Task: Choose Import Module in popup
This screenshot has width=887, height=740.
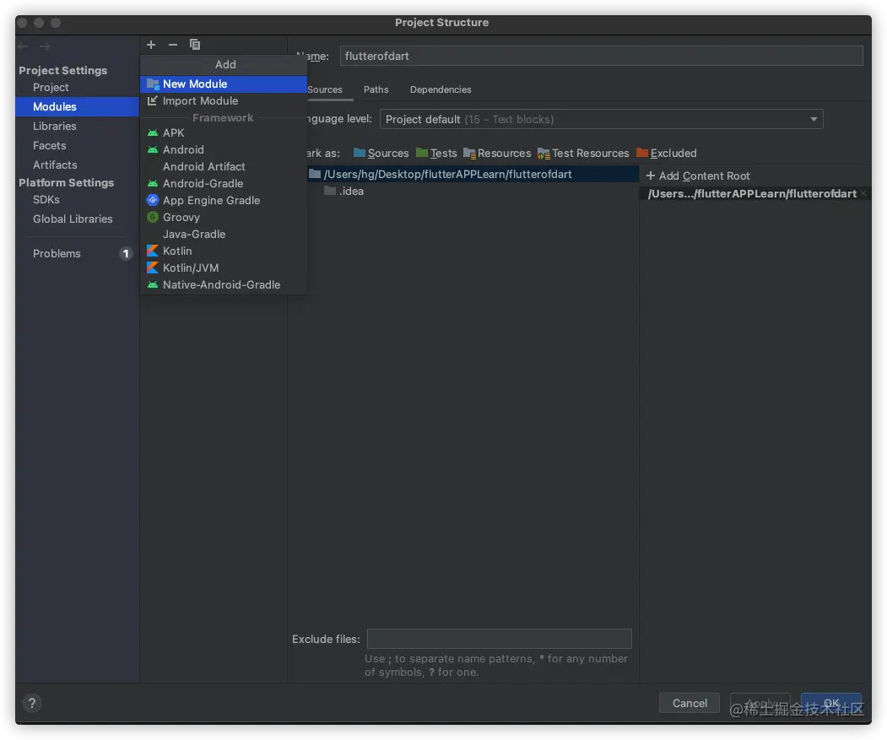Action: [x=200, y=100]
